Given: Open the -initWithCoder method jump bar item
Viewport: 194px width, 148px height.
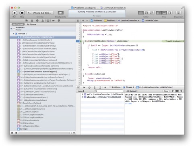Looking at the screenshot, I should [150, 21].
